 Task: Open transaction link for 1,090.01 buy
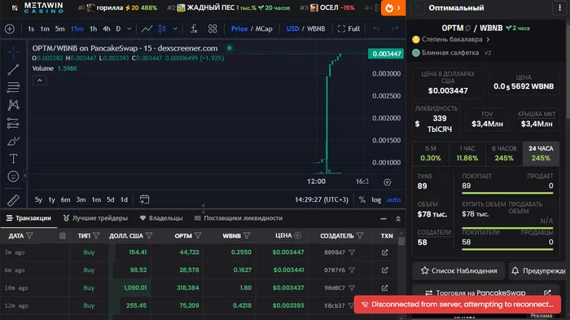[x=385, y=288]
